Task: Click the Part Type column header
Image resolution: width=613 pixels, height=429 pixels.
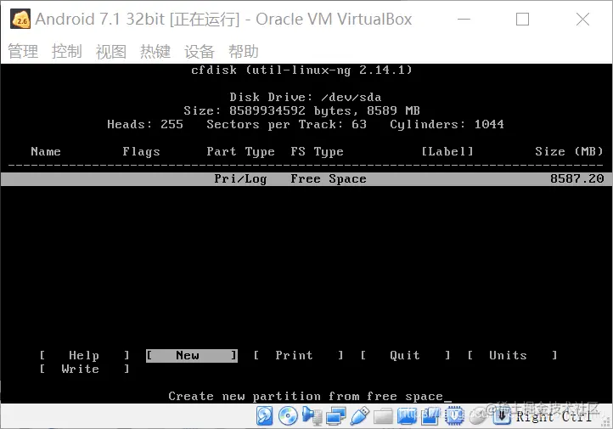Action: pyautogui.click(x=240, y=152)
